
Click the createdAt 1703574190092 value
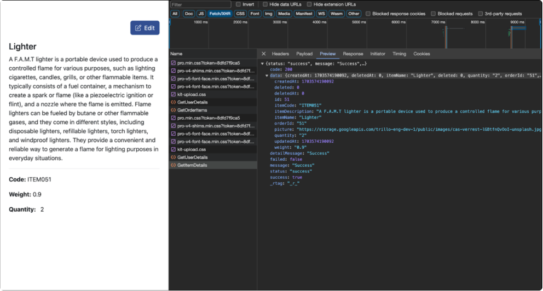(317, 82)
